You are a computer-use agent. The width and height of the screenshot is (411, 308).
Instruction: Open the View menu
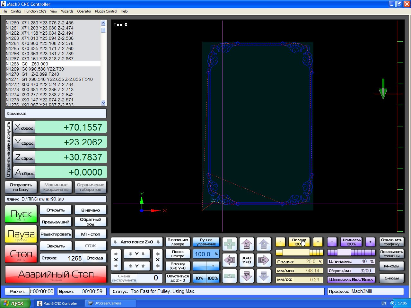coord(54,11)
